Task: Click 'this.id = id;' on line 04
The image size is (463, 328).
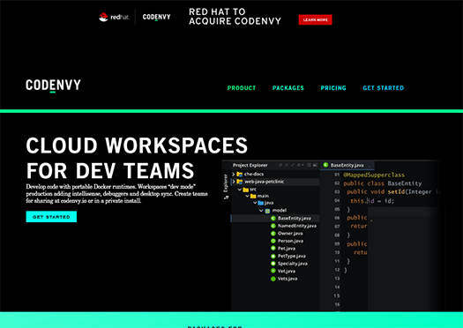Action: [372, 201]
